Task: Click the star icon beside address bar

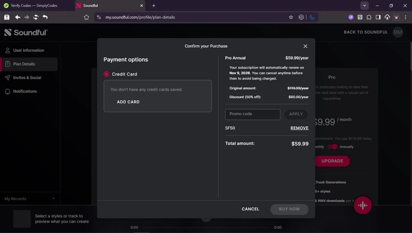Action: [x=87, y=17]
